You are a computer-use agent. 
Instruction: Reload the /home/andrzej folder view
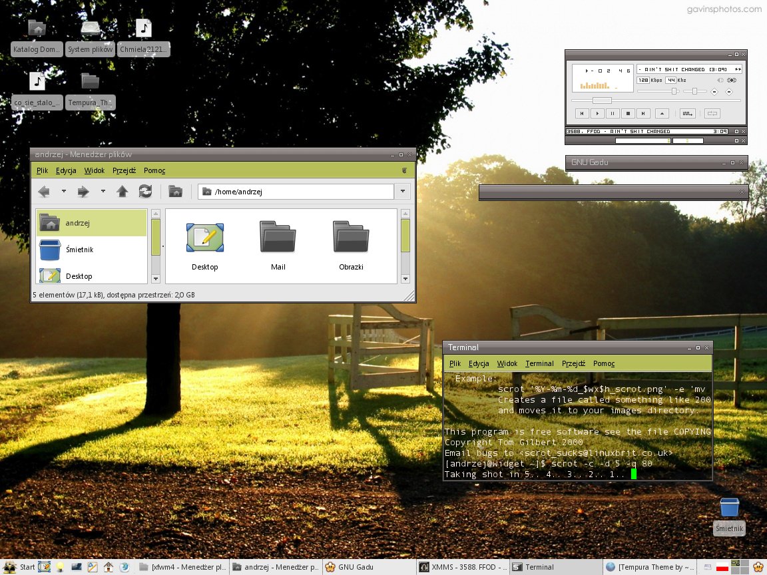tap(145, 191)
